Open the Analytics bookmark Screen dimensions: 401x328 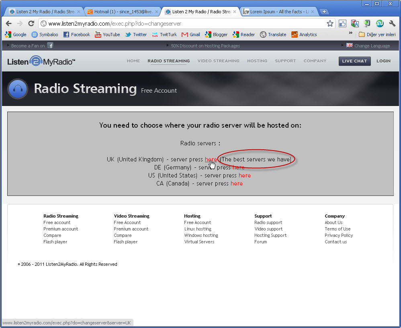coord(304,35)
